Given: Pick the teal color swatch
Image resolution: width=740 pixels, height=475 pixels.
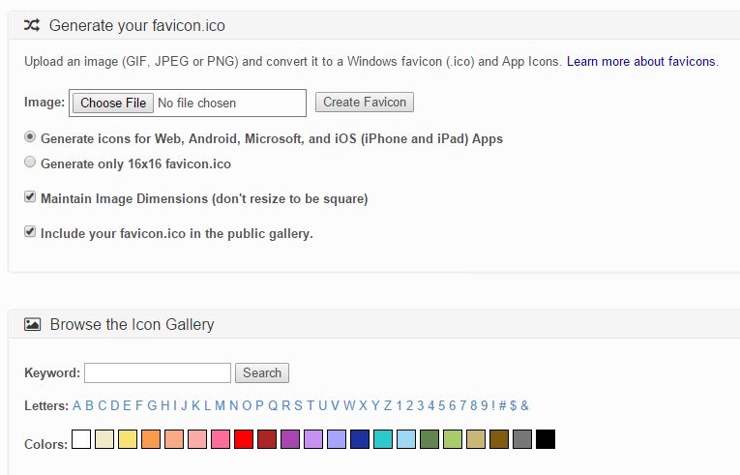Looking at the screenshot, I should click(x=383, y=439).
